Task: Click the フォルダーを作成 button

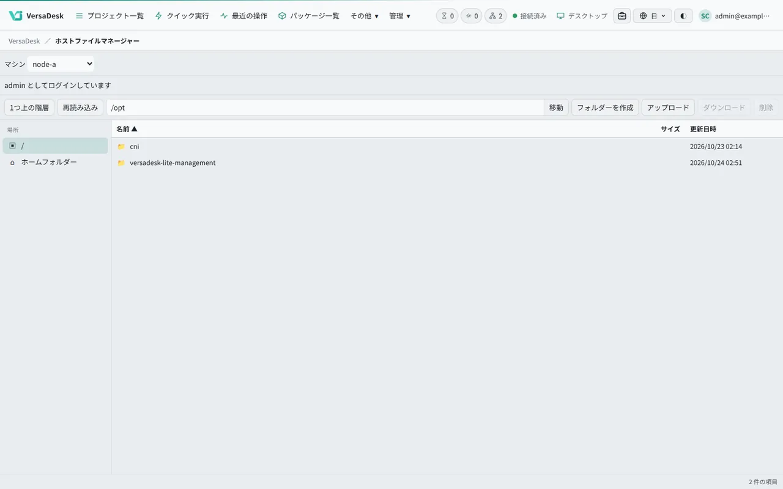Action: coord(605,108)
